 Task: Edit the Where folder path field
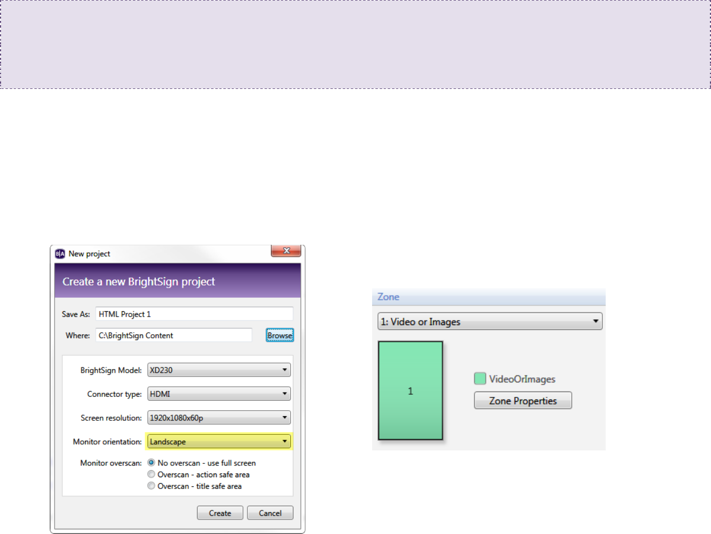coord(174,335)
